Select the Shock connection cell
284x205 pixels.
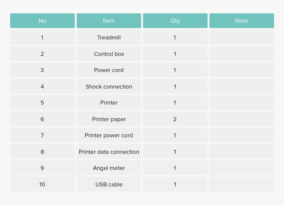click(x=109, y=86)
